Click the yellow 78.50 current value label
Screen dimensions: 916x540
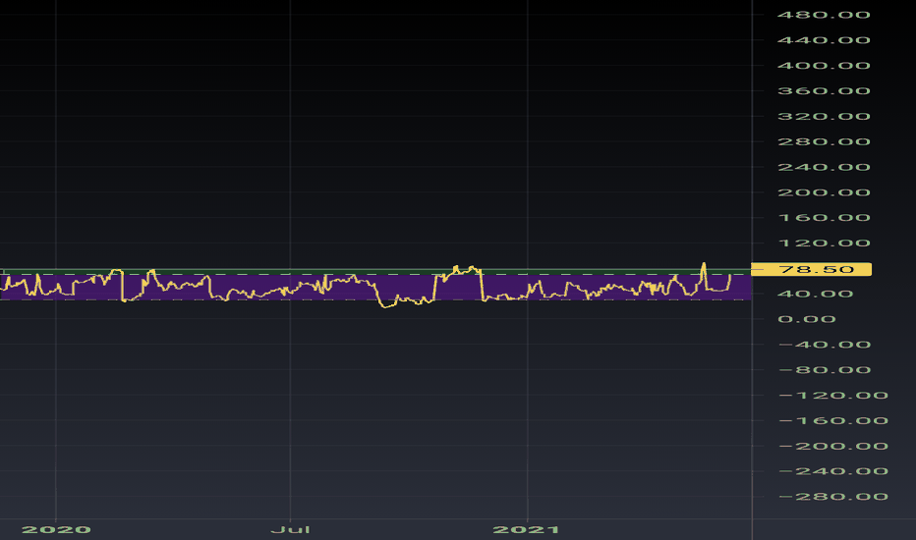tap(811, 269)
